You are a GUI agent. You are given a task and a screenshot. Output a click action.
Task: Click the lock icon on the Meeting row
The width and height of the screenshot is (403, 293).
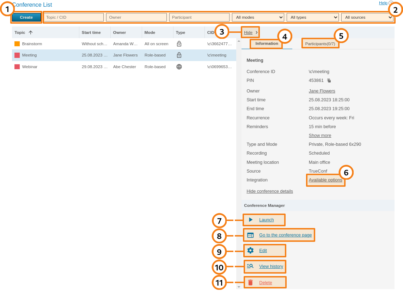coord(179,55)
